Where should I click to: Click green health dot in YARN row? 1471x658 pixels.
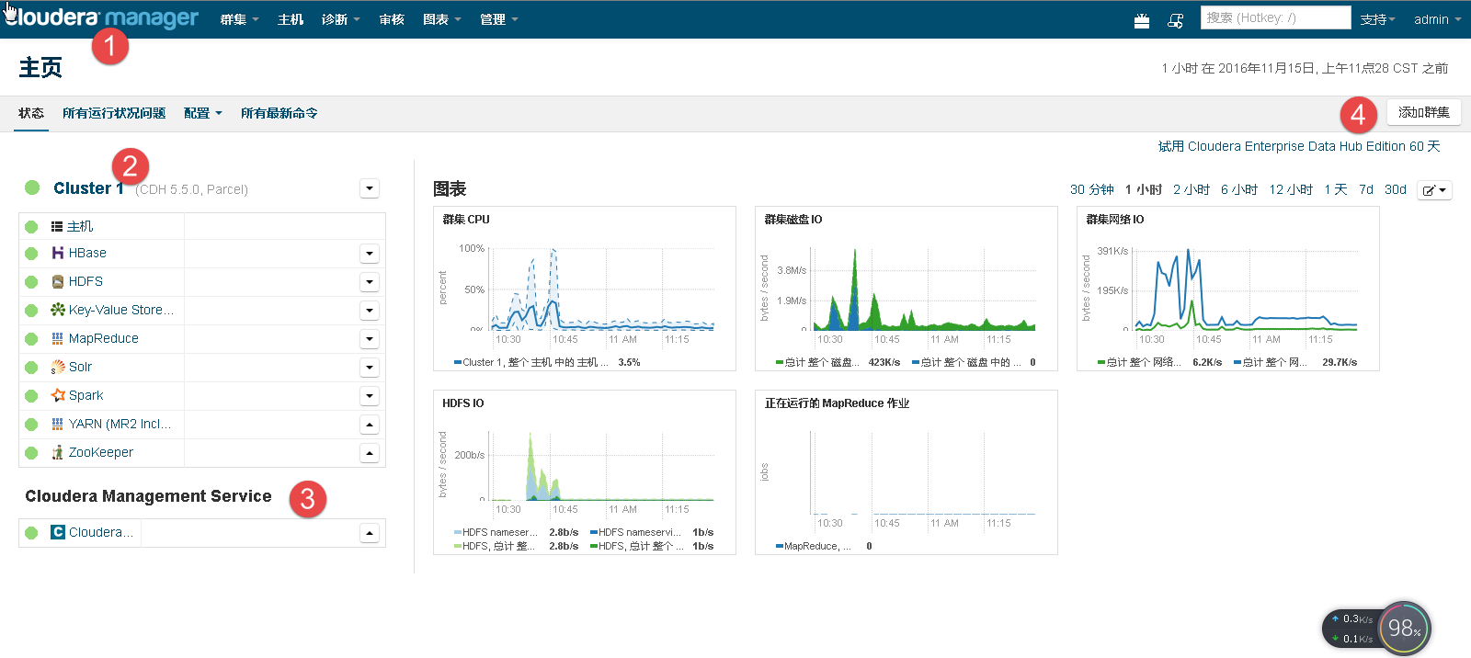pos(31,425)
